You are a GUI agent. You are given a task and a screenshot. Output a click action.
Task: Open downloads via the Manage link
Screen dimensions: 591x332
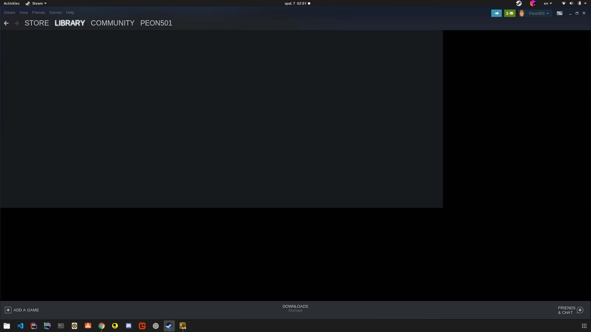click(295, 310)
